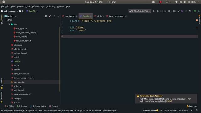Viewport: 201px width, 113px height.
Task: Click the Debug bug icon in toolbar
Action: click(x=158, y=11)
